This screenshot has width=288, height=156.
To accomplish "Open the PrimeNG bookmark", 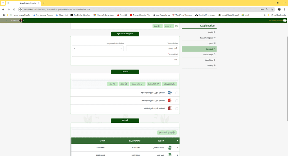I will [122, 15].
